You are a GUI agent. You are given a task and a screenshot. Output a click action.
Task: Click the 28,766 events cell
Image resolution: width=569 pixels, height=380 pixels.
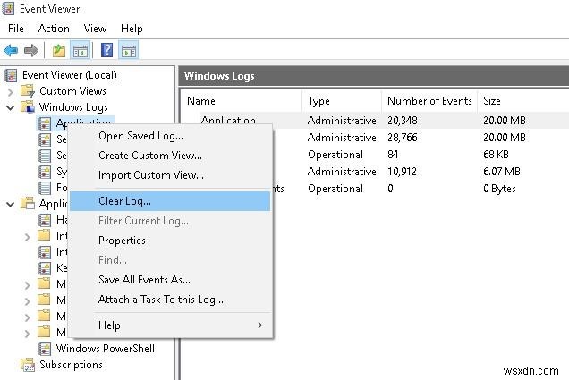tap(403, 138)
